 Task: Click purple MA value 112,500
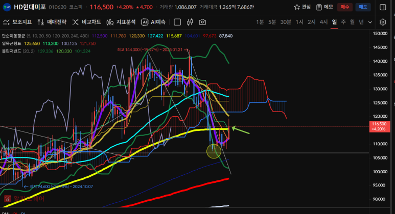(x=100, y=36)
